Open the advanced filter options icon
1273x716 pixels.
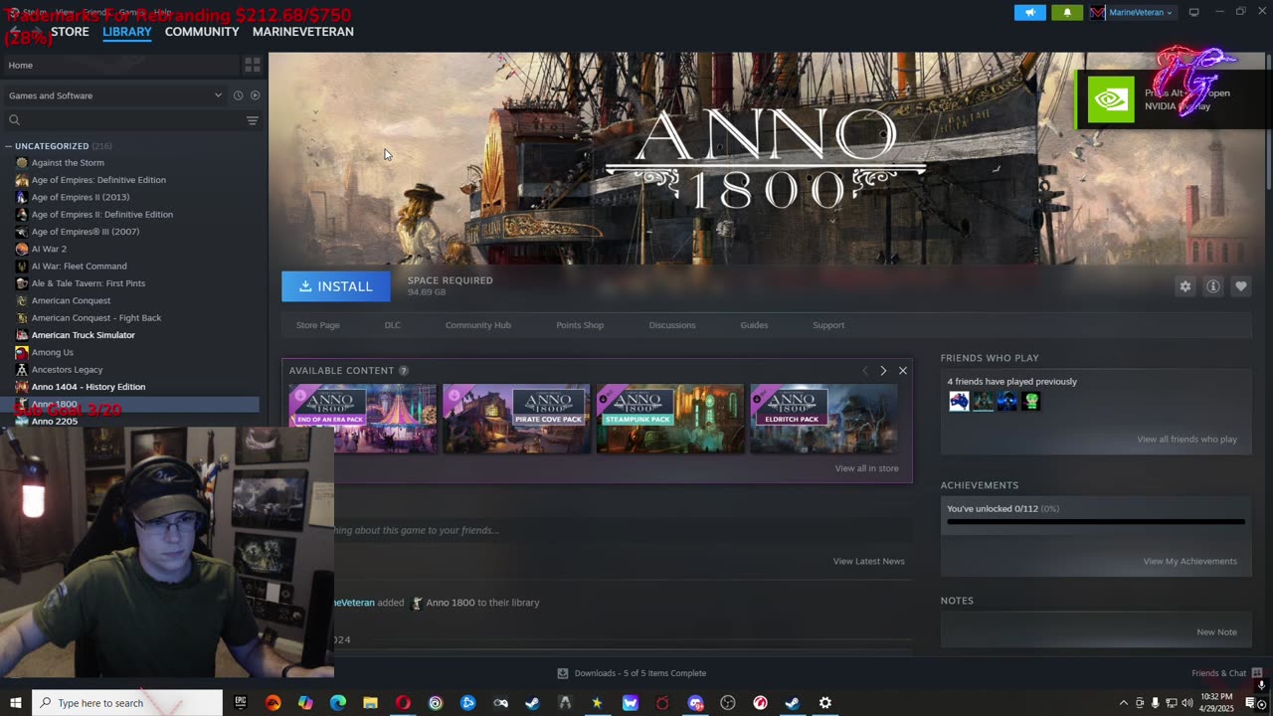coord(253,120)
